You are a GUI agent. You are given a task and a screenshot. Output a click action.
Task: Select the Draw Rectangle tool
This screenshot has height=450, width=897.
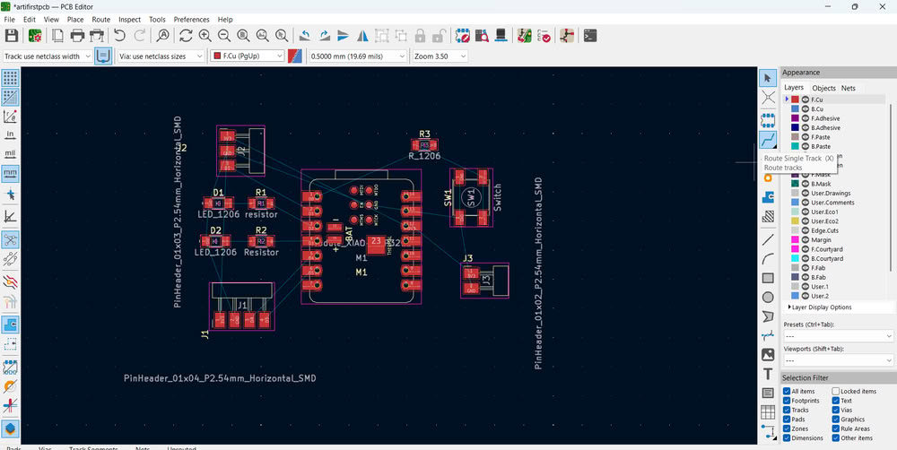coord(768,278)
